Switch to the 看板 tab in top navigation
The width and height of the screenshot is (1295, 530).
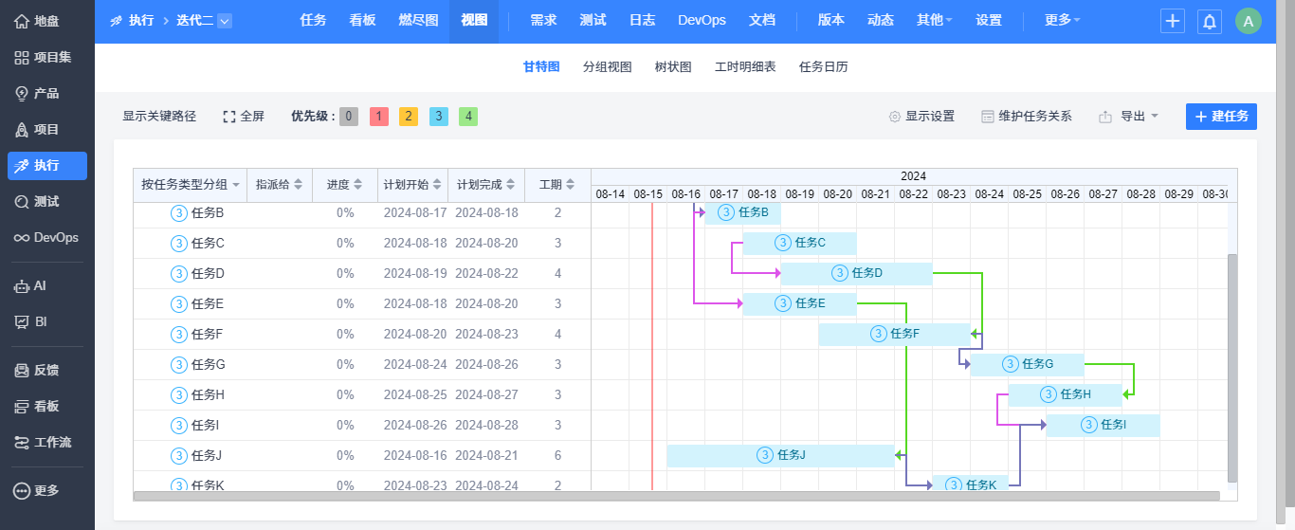click(362, 21)
